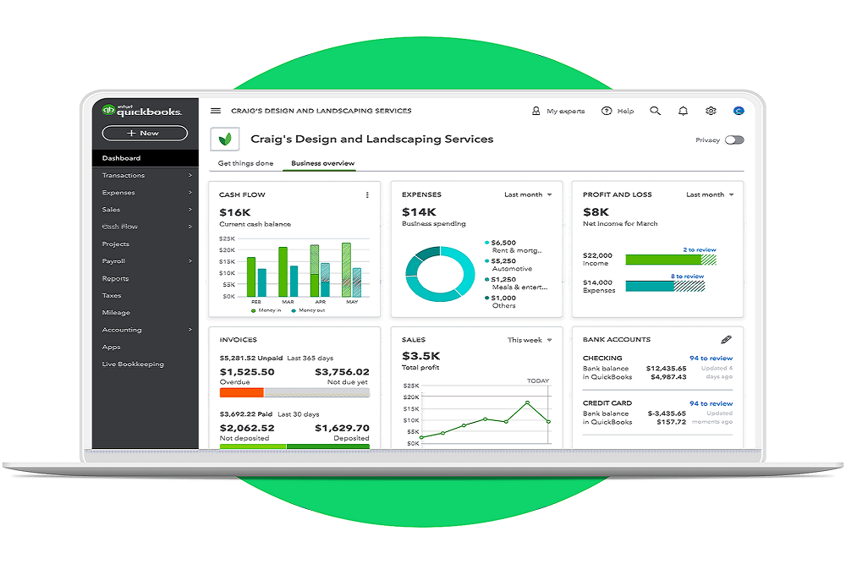The image size is (846, 564).
Task: Click the user avatar in the top right
Action: (x=738, y=111)
